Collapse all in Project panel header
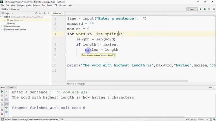Screen dimensions: 216x121 point(40,13)
